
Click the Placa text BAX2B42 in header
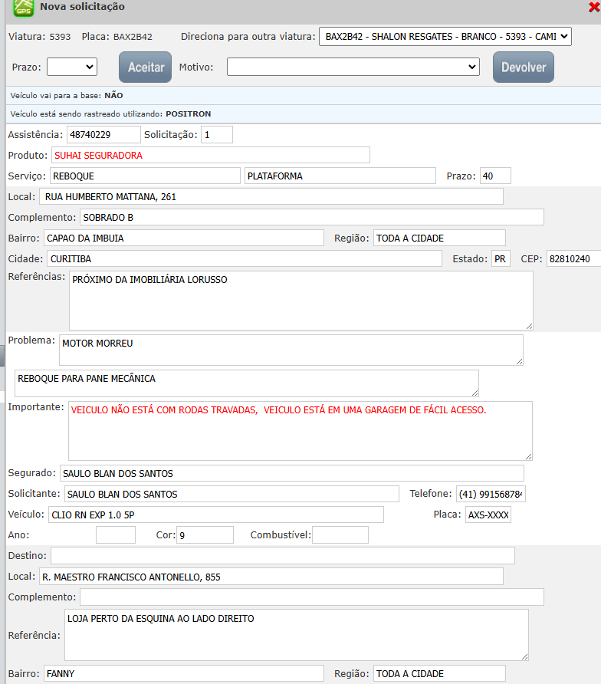133,37
